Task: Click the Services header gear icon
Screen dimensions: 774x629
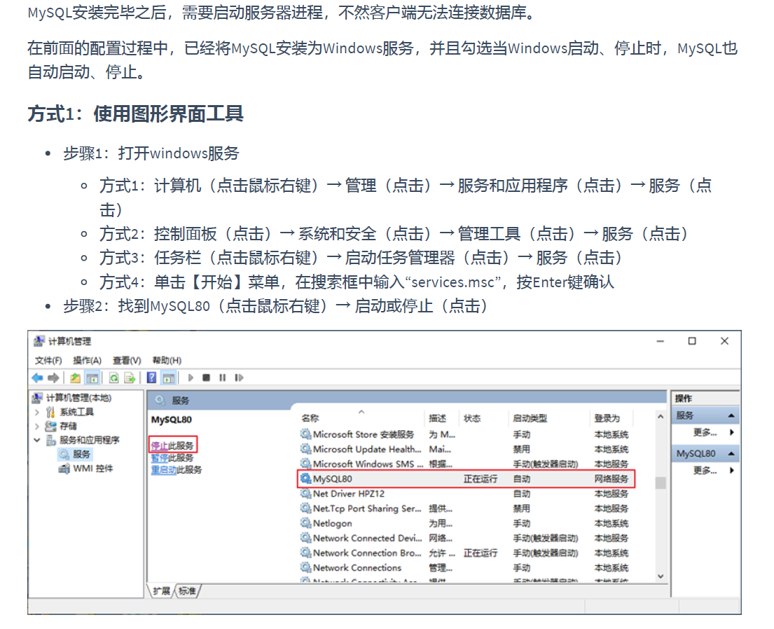Action: point(160,401)
